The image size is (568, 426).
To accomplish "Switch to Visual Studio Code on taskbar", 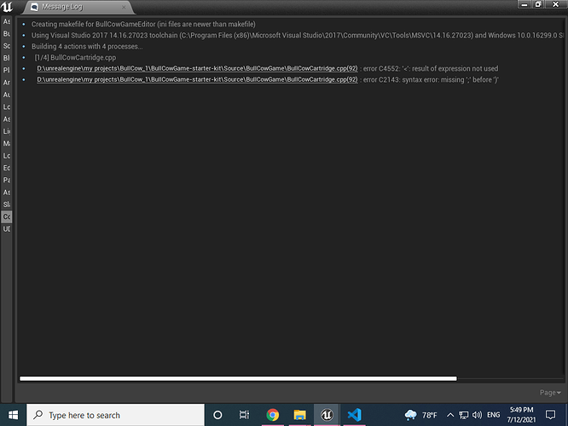I will [x=354, y=415].
